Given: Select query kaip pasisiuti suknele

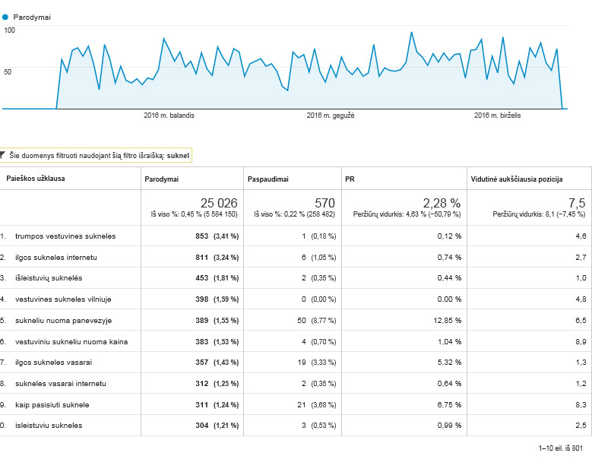Looking at the screenshot, I should (52, 404).
